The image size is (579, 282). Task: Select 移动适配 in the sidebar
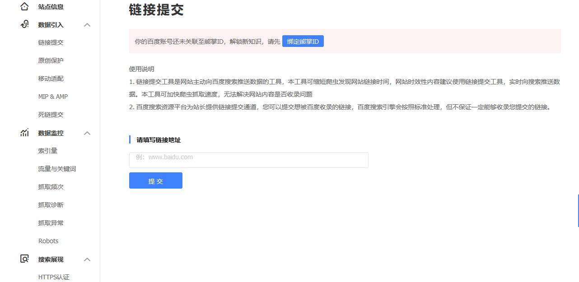[x=51, y=79]
